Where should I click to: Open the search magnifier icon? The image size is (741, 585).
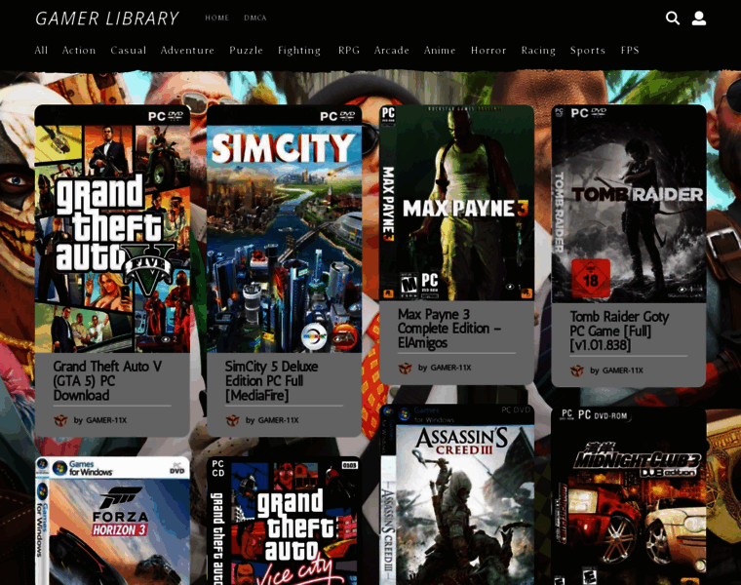click(673, 18)
